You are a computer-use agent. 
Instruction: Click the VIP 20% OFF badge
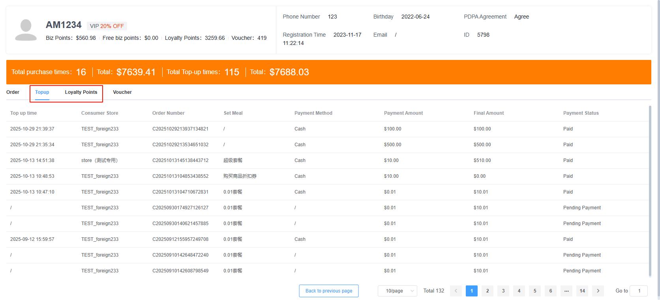107,26
